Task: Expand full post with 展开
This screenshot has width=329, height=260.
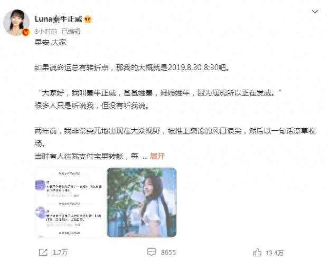Action: (157, 156)
